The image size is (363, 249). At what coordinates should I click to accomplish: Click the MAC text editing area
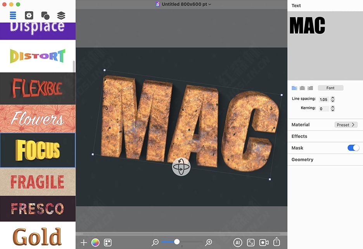(325, 46)
